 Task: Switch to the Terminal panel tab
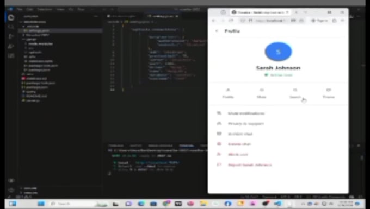(187, 145)
